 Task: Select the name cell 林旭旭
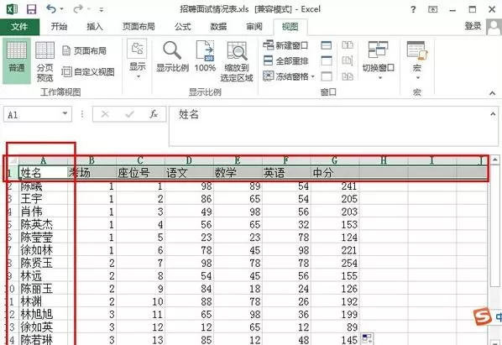click(44, 314)
